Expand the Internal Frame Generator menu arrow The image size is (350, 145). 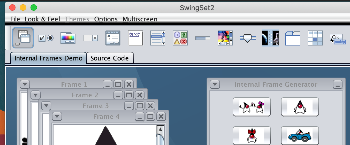215,85
